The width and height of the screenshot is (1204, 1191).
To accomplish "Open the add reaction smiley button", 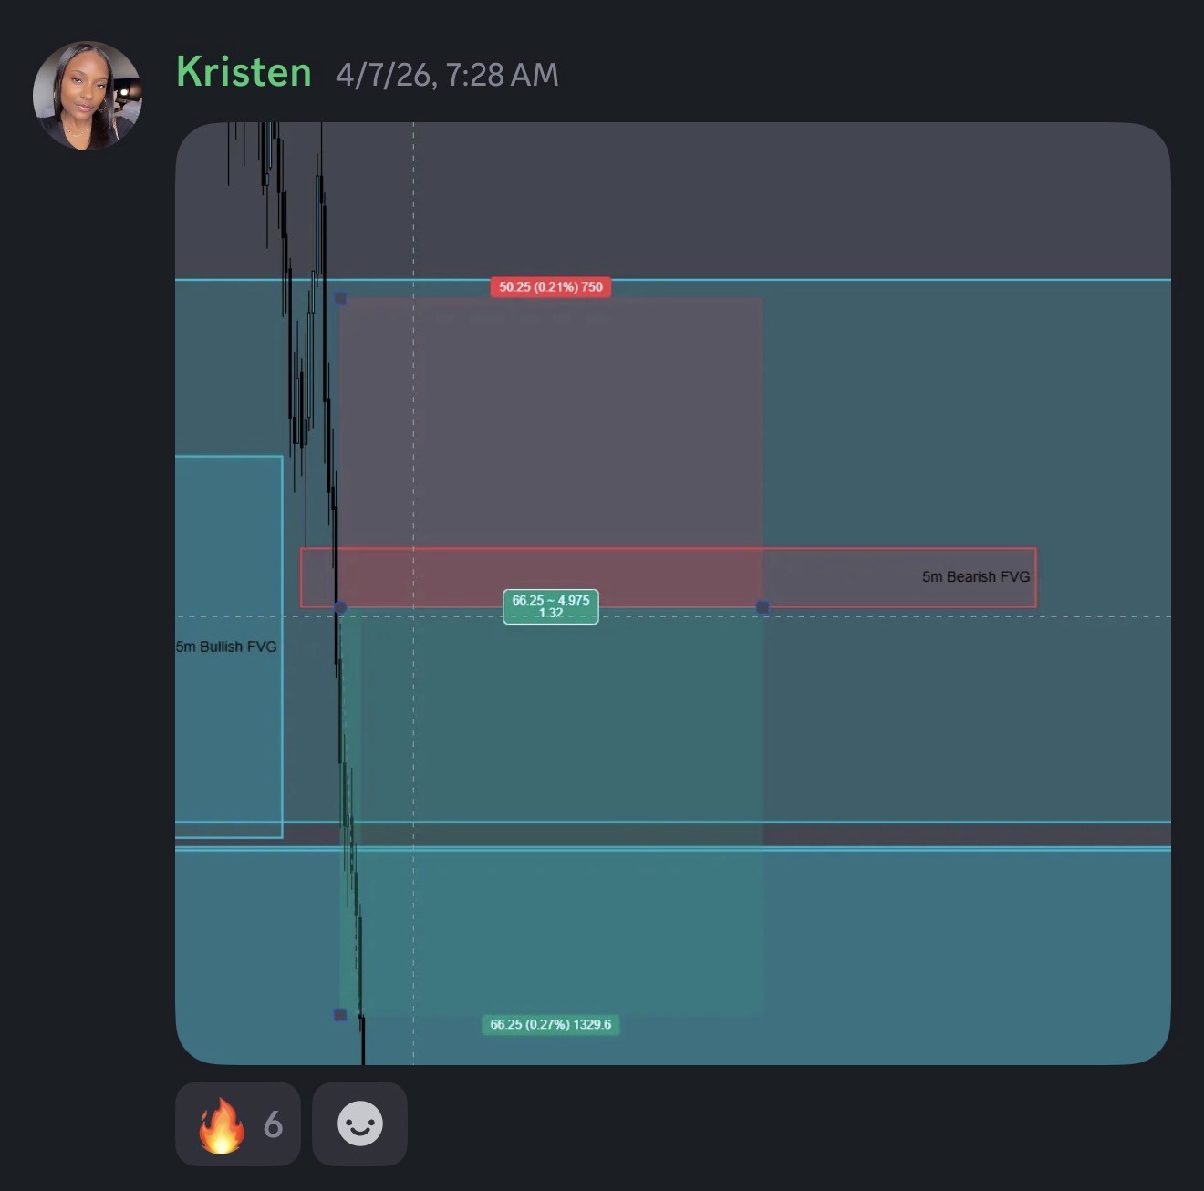I will [359, 1124].
